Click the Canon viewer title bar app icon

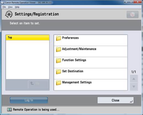coord(3,2)
